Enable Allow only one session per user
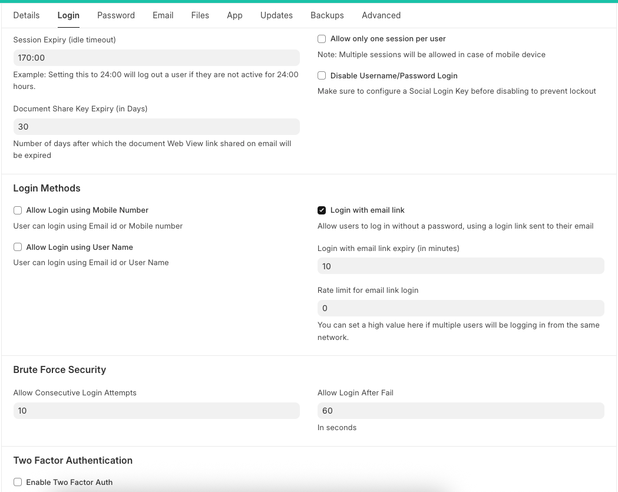 (x=322, y=39)
